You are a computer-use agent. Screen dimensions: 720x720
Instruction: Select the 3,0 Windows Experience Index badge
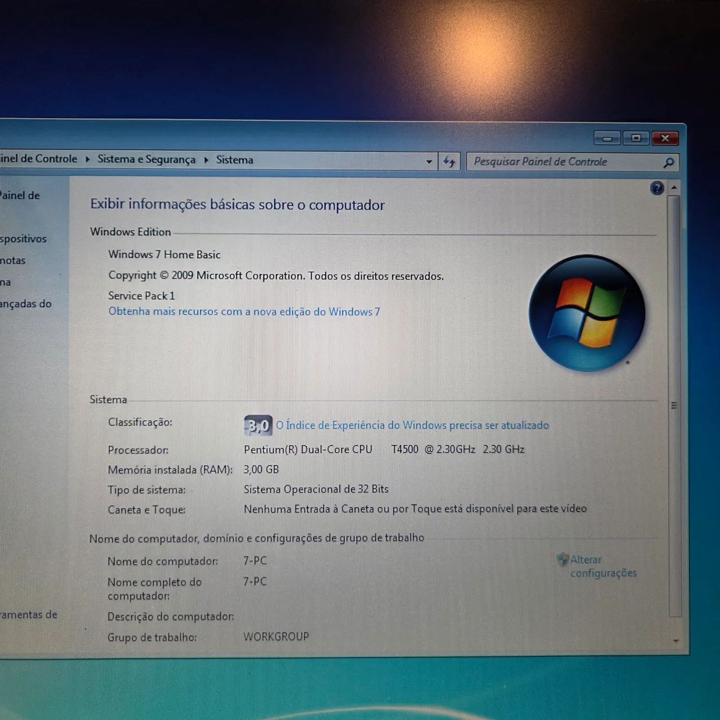(x=258, y=426)
